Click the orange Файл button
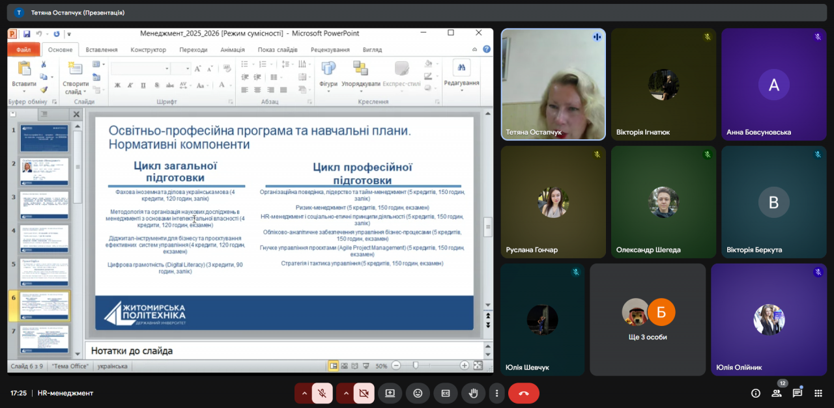Viewport: 834px width, 408px height. coord(23,49)
